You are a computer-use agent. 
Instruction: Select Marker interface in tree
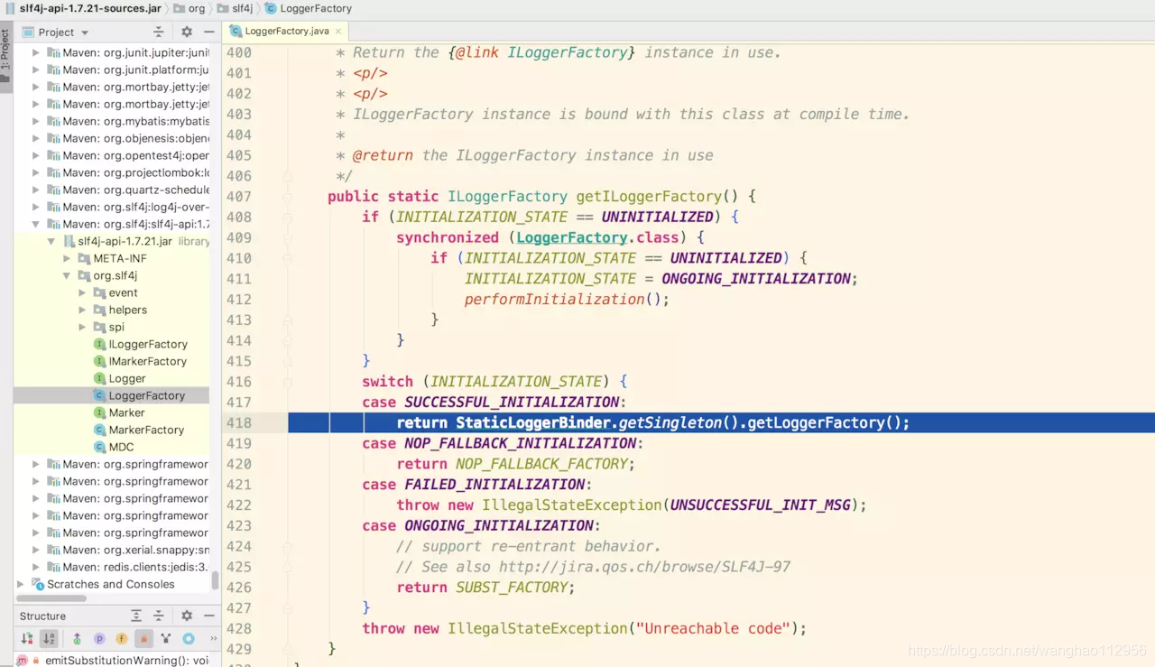126,412
